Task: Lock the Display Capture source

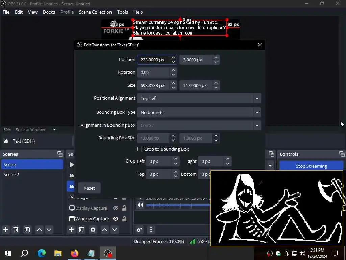Action: click(124, 208)
